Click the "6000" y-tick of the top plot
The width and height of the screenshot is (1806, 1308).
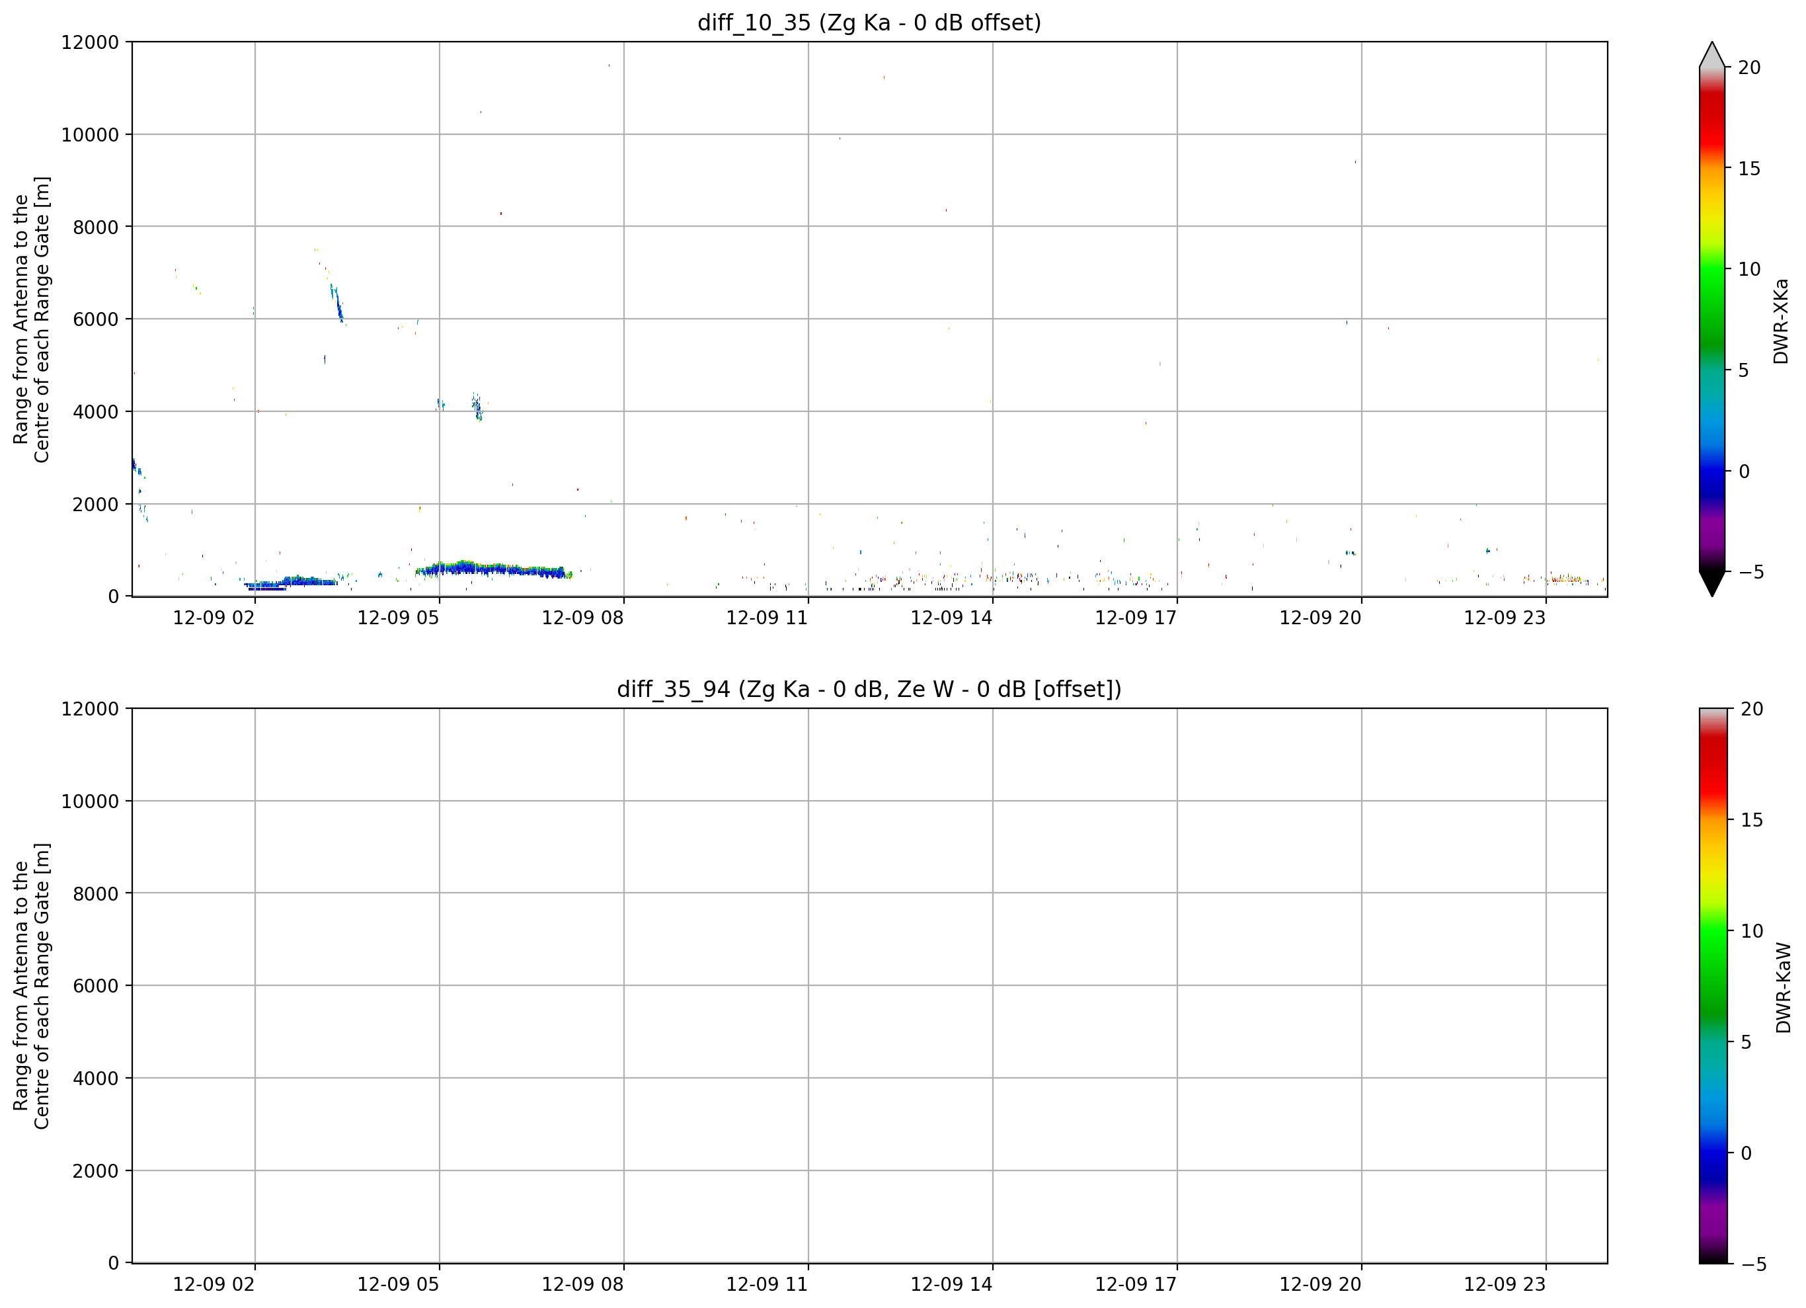tap(96, 319)
